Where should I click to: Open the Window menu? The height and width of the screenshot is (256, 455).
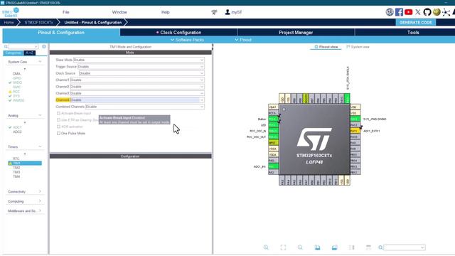pos(119,12)
